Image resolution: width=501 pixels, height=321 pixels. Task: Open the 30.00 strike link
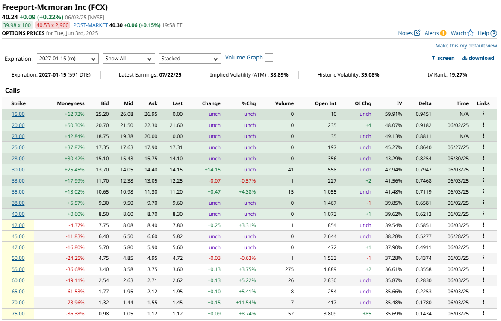click(18, 170)
